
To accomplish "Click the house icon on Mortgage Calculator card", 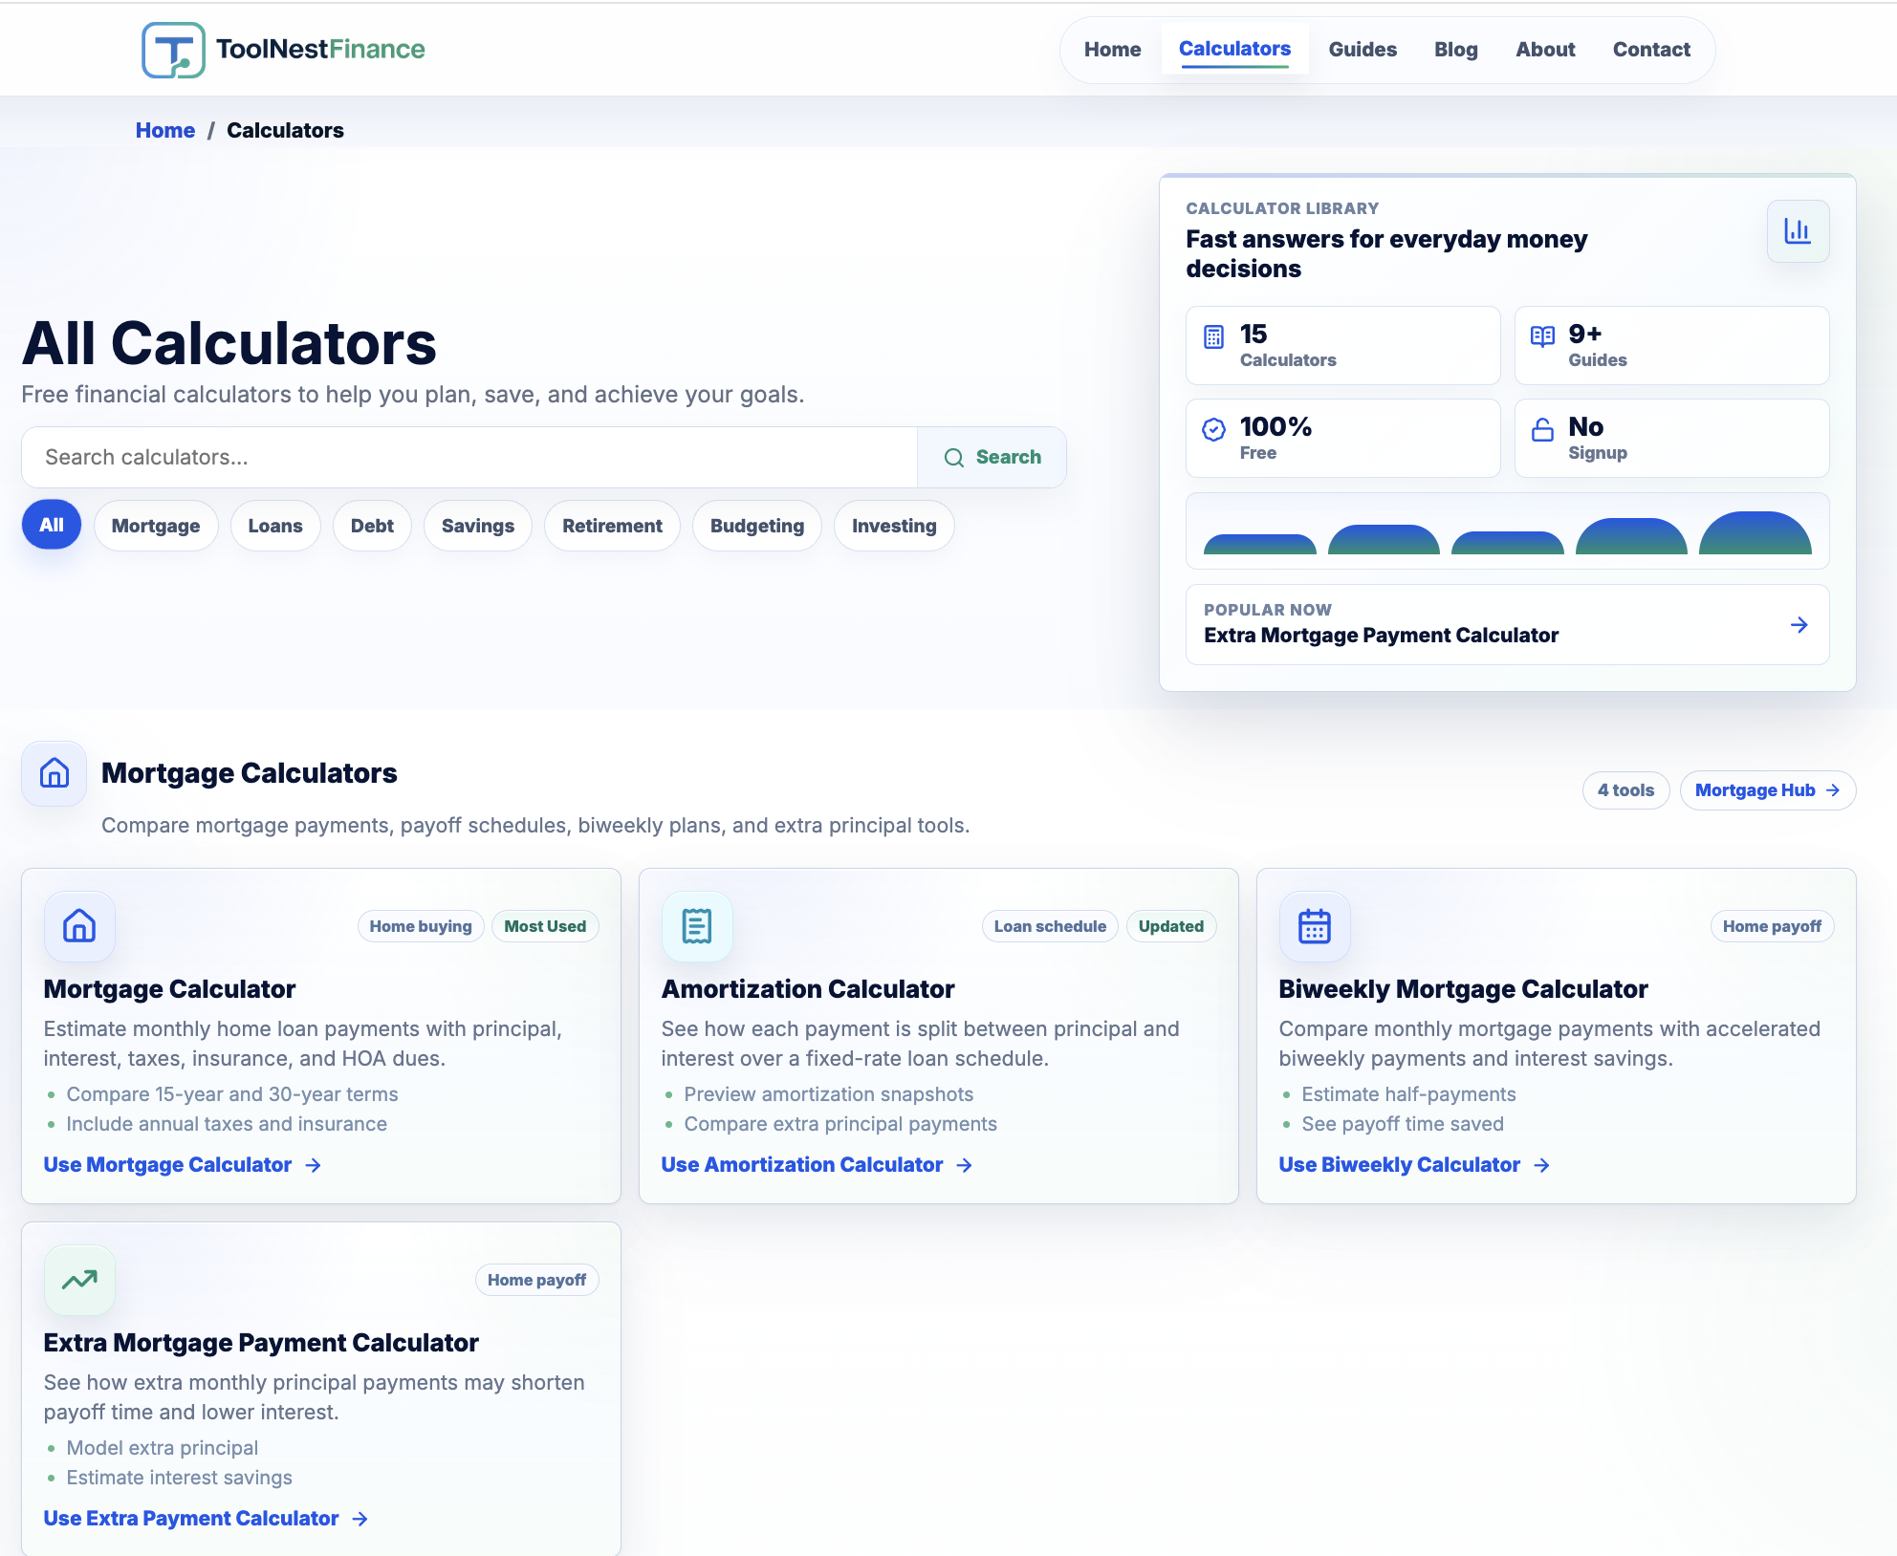I will pyautogui.click(x=79, y=926).
